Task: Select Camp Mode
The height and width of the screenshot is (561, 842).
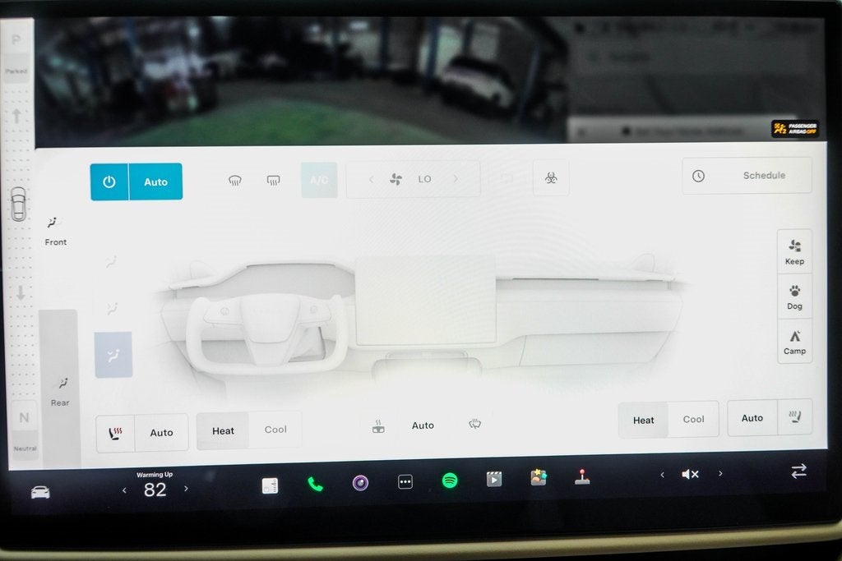Action: pos(794,342)
